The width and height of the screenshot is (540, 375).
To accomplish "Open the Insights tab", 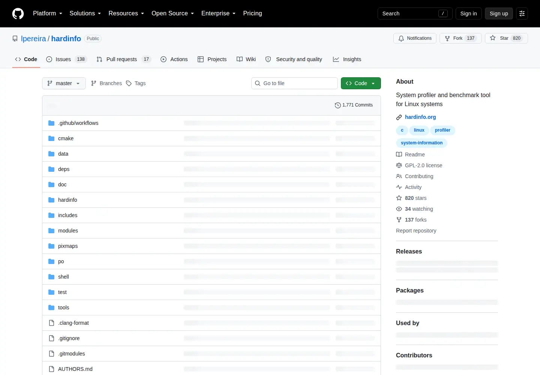I will [347, 59].
